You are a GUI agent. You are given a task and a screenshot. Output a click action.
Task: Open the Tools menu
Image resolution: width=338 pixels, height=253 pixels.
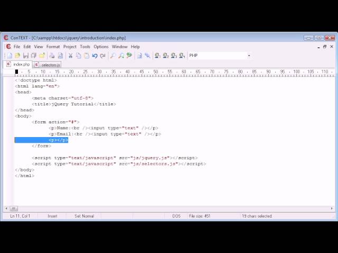coord(85,47)
